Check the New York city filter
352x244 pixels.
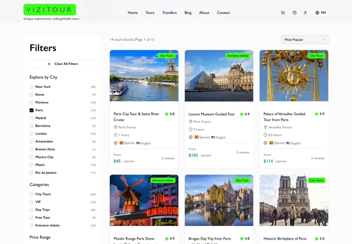click(x=32, y=87)
